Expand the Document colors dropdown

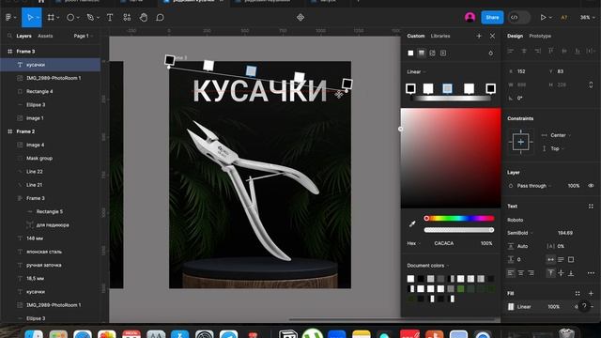point(428,265)
